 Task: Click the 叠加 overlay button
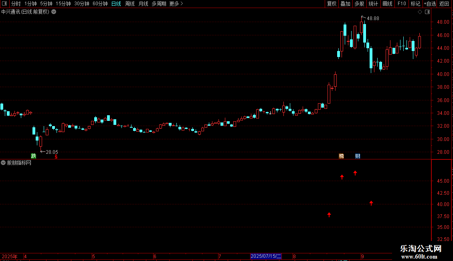[x=345, y=4]
